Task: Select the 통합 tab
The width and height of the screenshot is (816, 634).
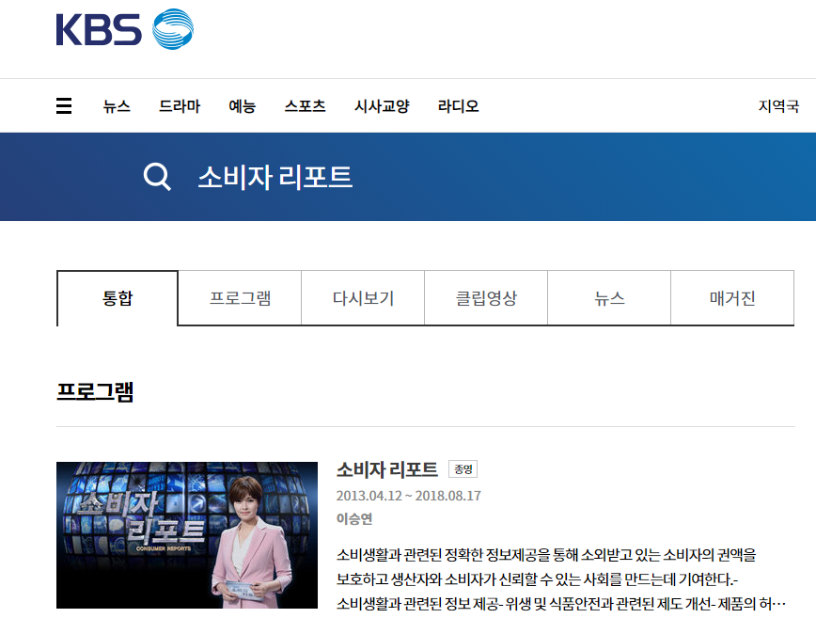Action: click(x=118, y=298)
